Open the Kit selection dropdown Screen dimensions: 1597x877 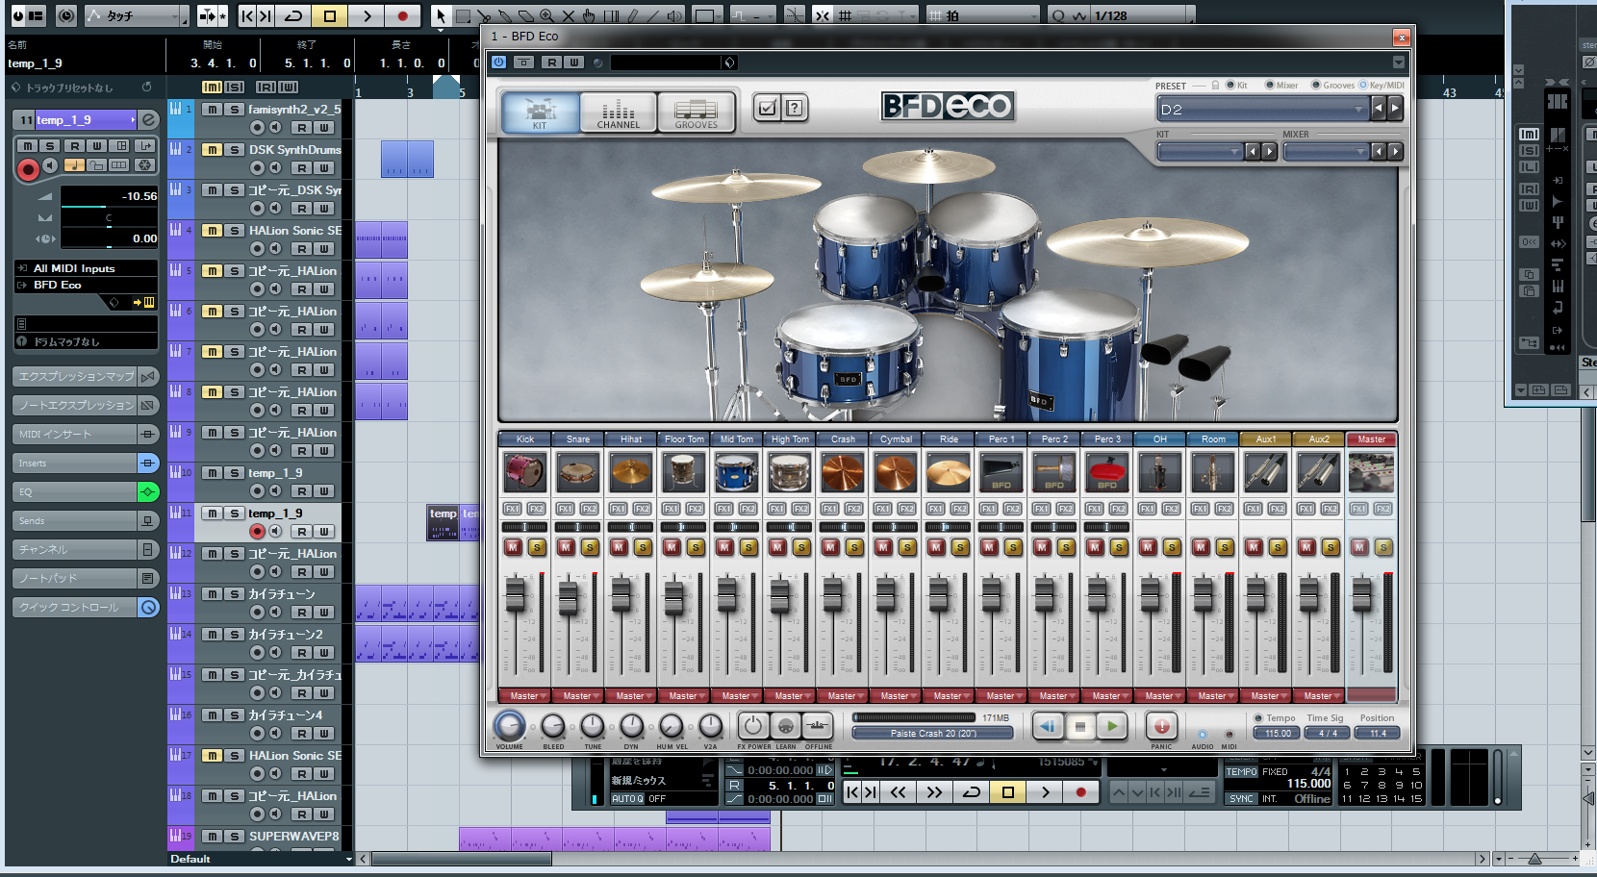coord(1200,152)
